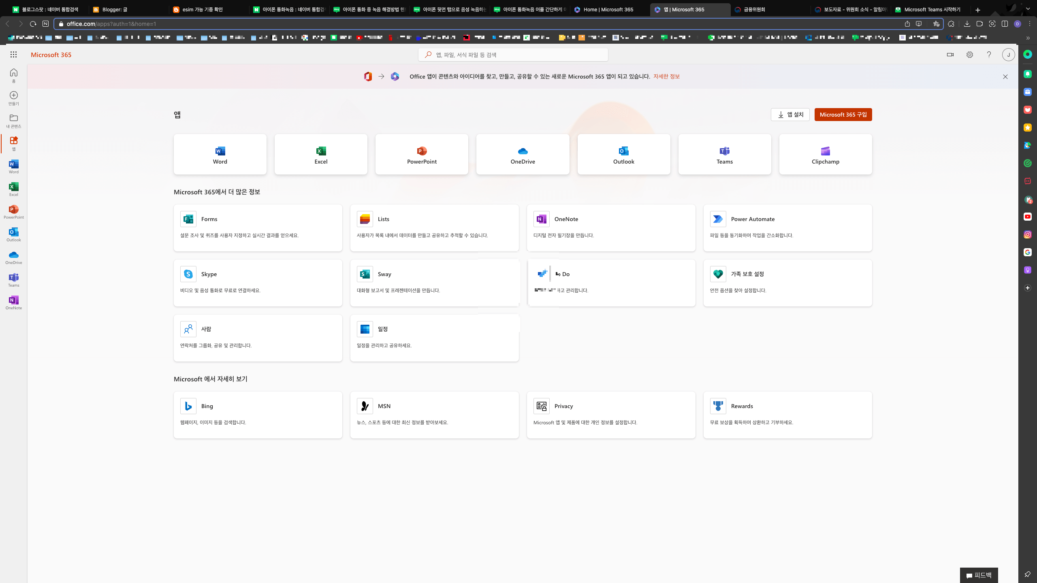Open Word from left sidebar
Screen dimensions: 1037x583
[x=13, y=166]
